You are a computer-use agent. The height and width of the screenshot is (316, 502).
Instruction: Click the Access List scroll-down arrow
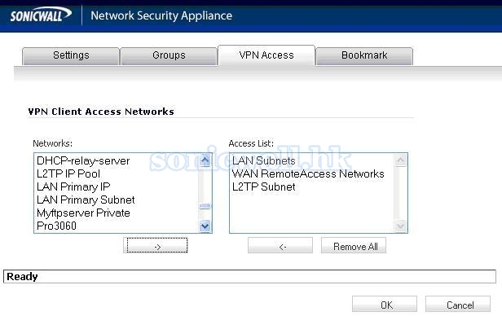(x=400, y=226)
